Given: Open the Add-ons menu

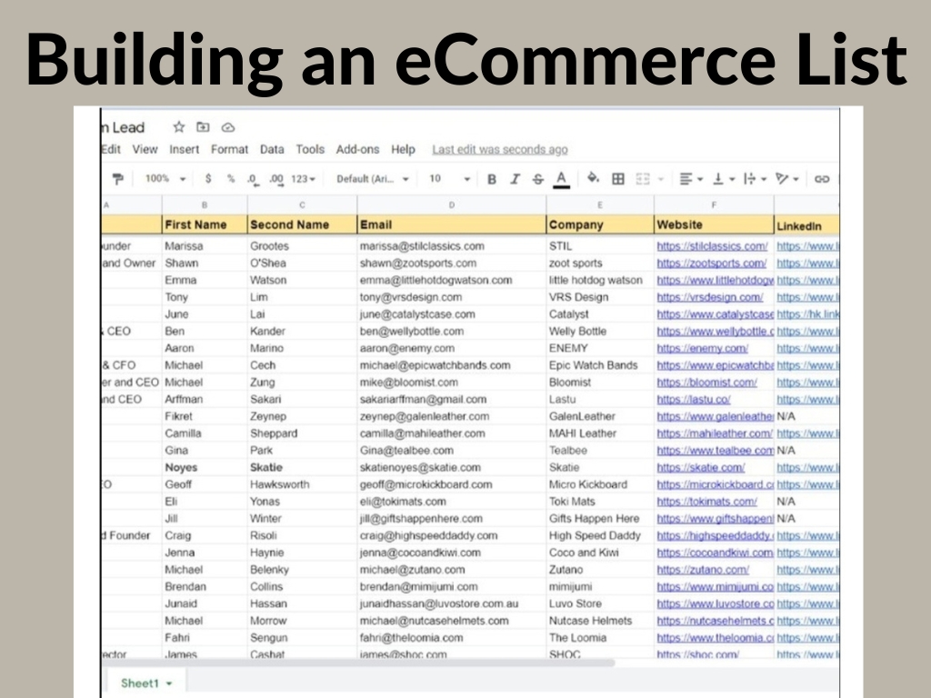Looking at the screenshot, I should click(x=357, y=150).
